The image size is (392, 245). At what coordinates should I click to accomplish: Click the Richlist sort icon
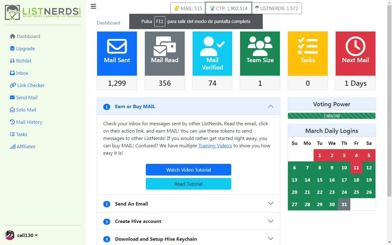click(x=12, y=61)
